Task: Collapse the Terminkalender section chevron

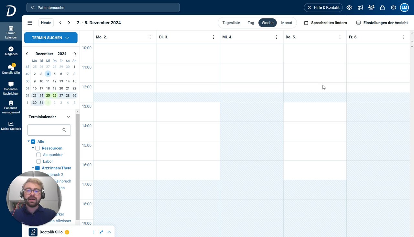Action: [x=69, y=117]
